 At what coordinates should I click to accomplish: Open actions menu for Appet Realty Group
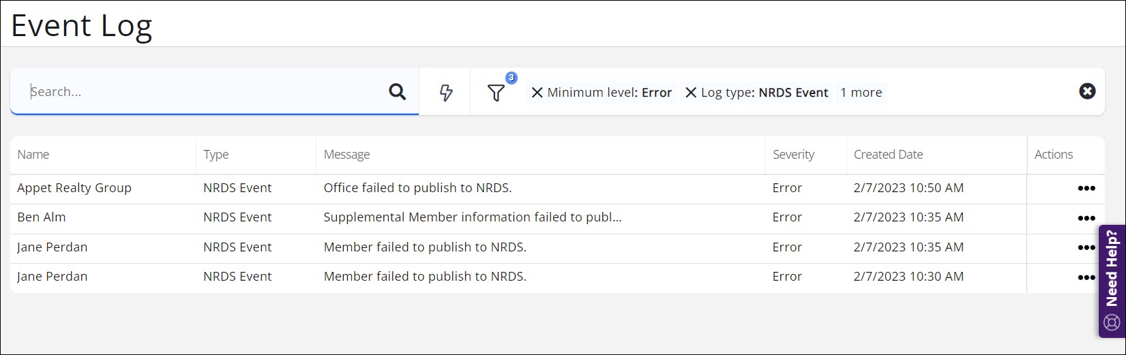tap(1086, 189)
